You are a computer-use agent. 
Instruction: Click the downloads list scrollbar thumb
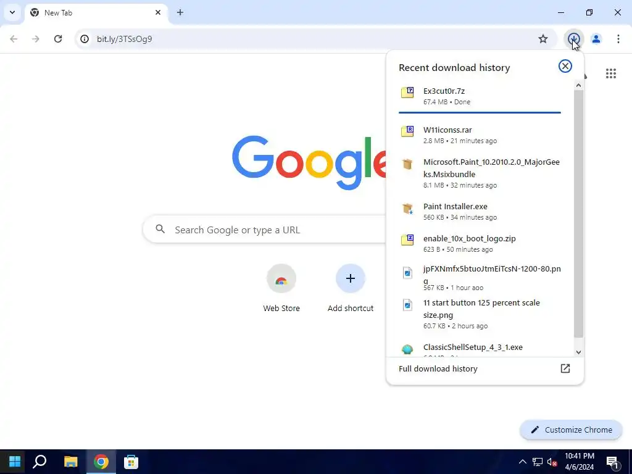click(578, 214)
